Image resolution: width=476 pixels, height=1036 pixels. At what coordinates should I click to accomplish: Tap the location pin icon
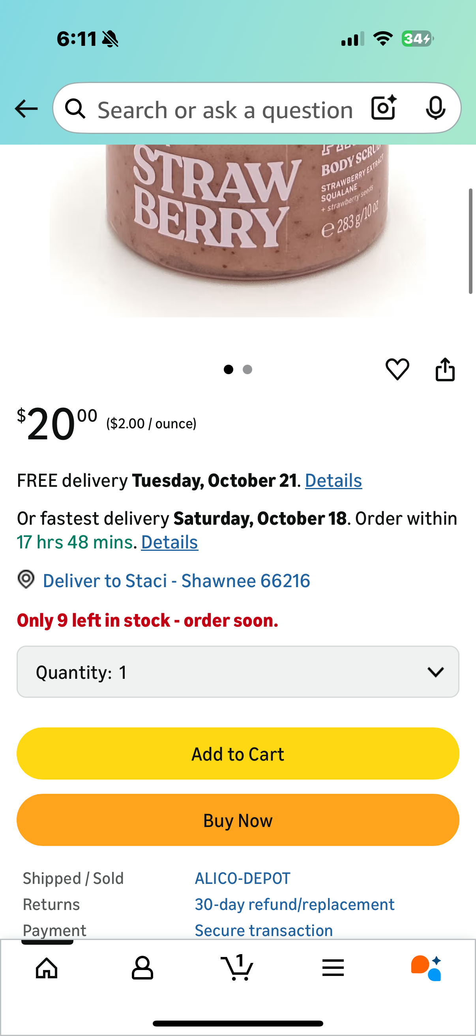click(x=26, y=580)
